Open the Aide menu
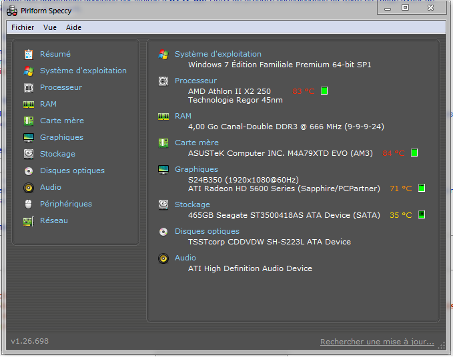 point(73,27)
